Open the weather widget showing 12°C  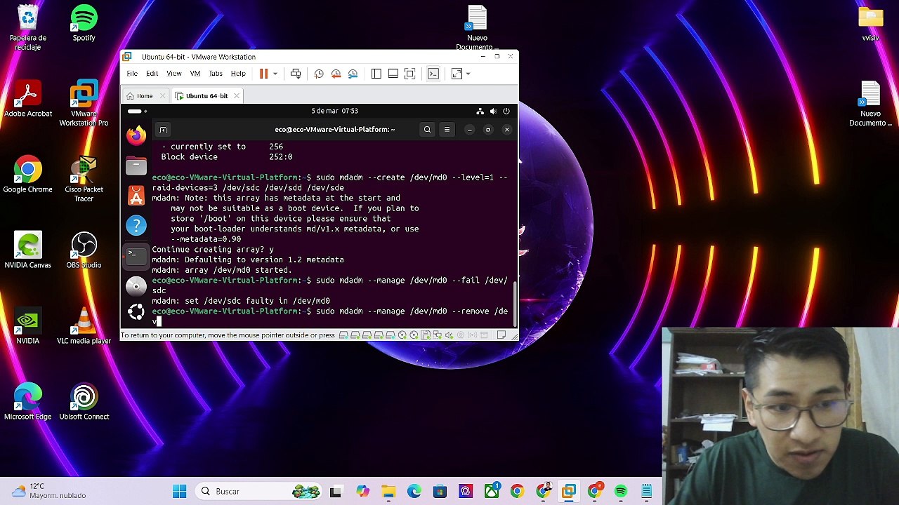49,491
